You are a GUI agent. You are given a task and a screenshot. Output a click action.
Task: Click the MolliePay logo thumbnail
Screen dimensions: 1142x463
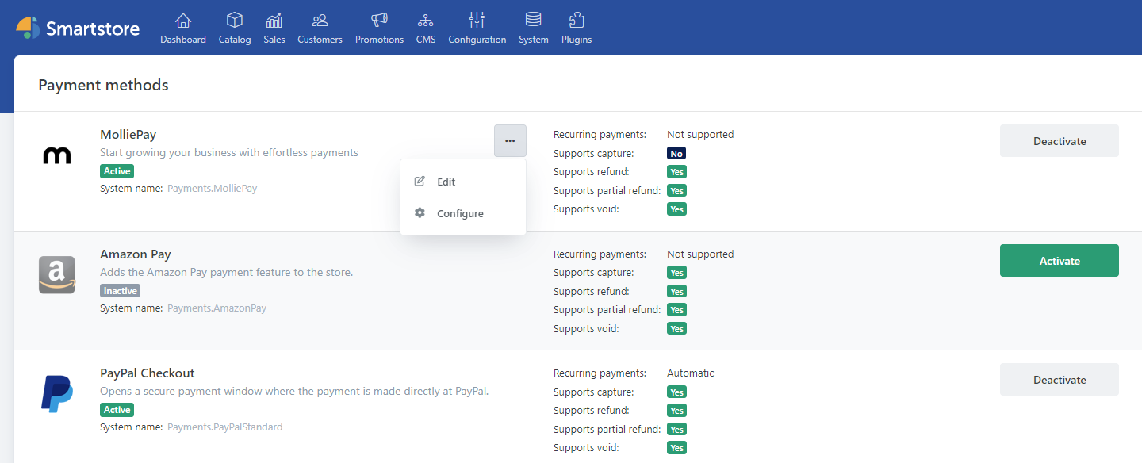(57, 155)
